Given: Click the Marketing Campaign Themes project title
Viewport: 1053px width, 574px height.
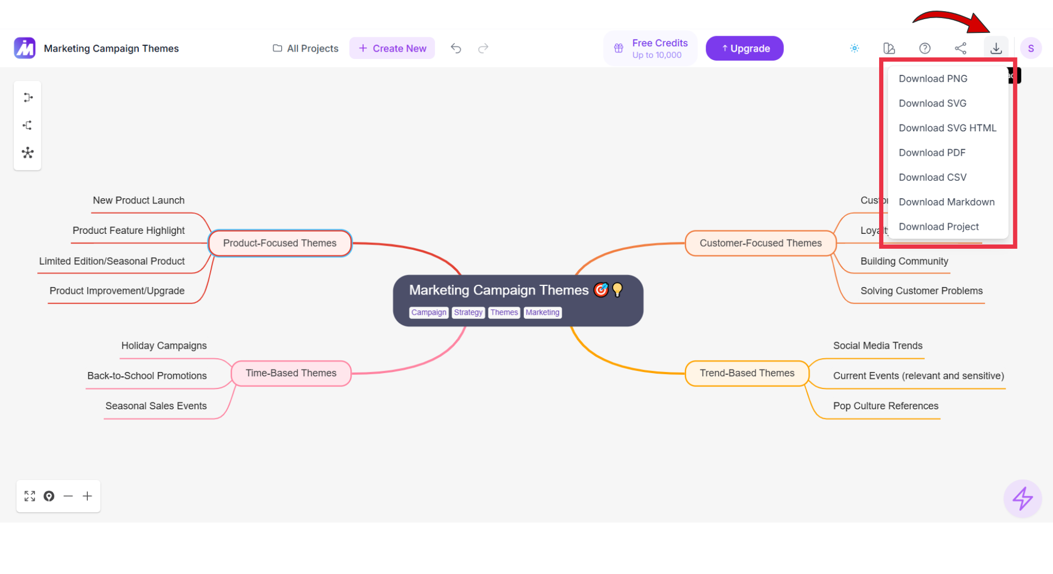Looking at the screenshot, I should 111,48.
